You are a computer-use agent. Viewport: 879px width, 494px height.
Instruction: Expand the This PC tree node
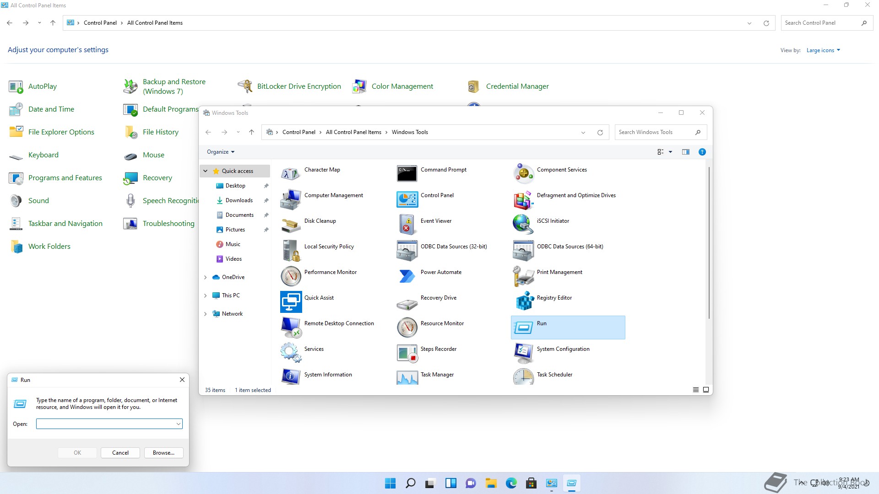pyautogui.click(x=206, y=295)
